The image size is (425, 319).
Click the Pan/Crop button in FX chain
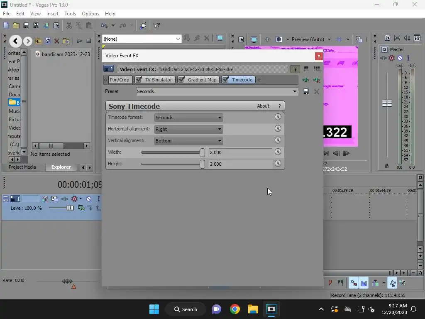pyautogui.click(x=120, y=80)
